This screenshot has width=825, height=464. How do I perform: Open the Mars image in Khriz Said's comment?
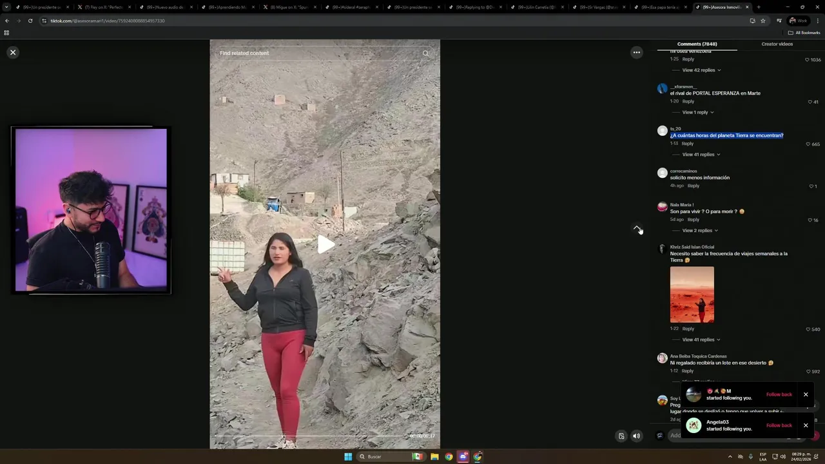[x=692, y=295]
